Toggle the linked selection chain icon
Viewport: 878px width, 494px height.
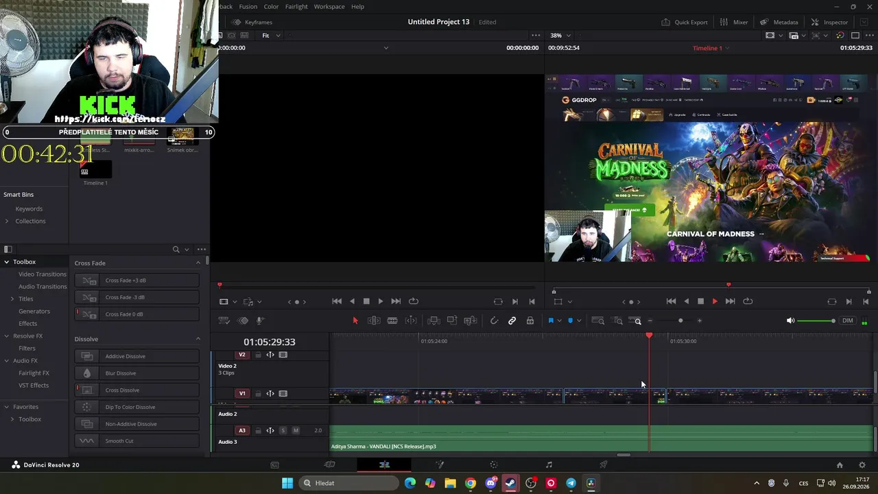click(x=512, y=320)
